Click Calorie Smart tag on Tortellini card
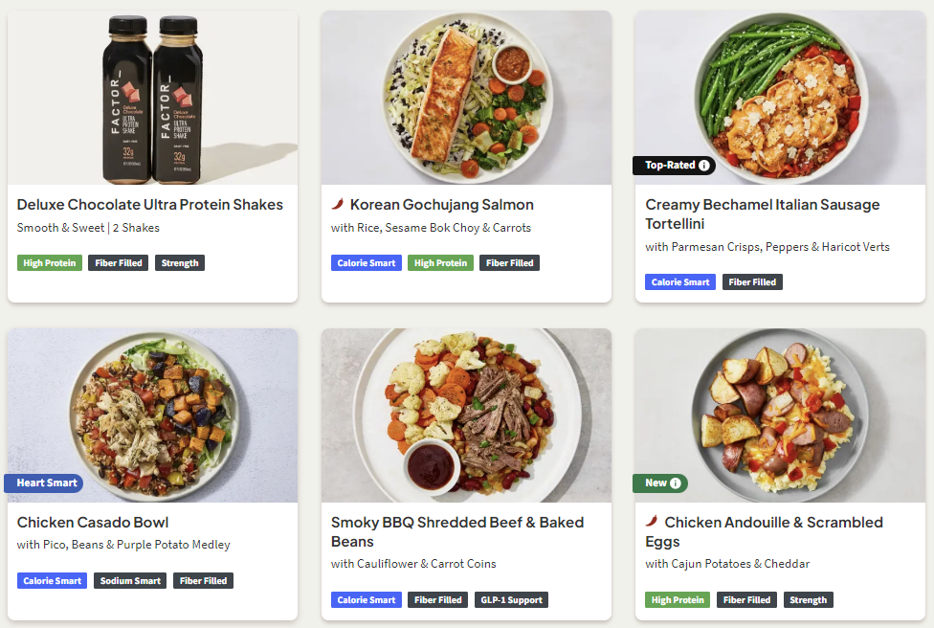Image resolution: width=934 pixels, height=628 pixels. [680, 282]
